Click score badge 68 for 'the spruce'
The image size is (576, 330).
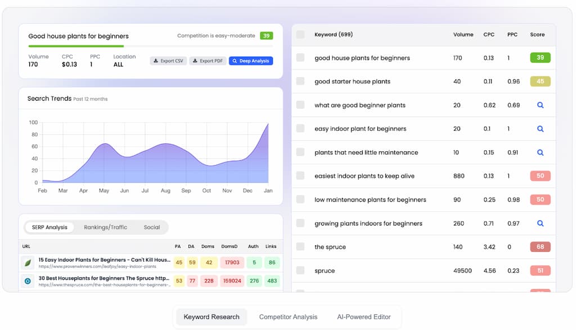point(540,247)
